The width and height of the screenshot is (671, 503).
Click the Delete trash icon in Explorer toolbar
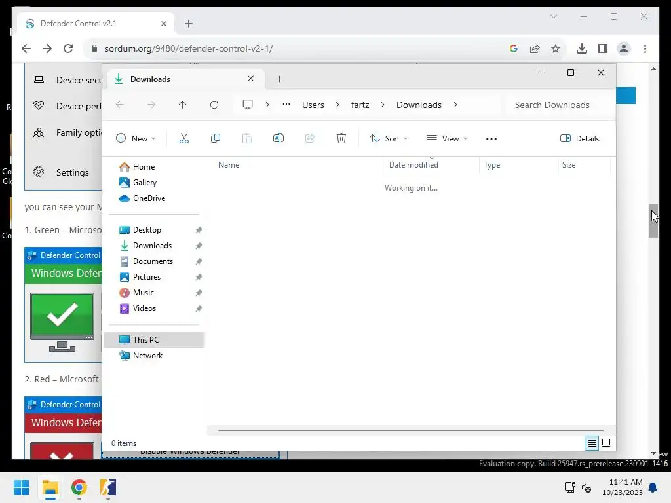(x=341, y=138)
